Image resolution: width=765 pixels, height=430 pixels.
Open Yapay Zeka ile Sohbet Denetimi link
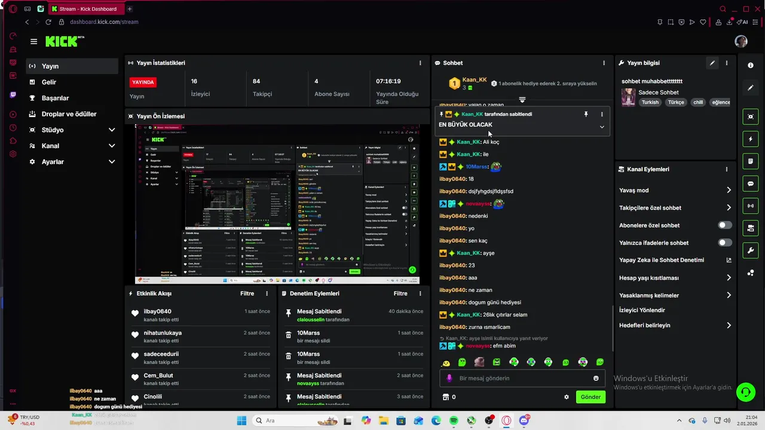(675, 260)
